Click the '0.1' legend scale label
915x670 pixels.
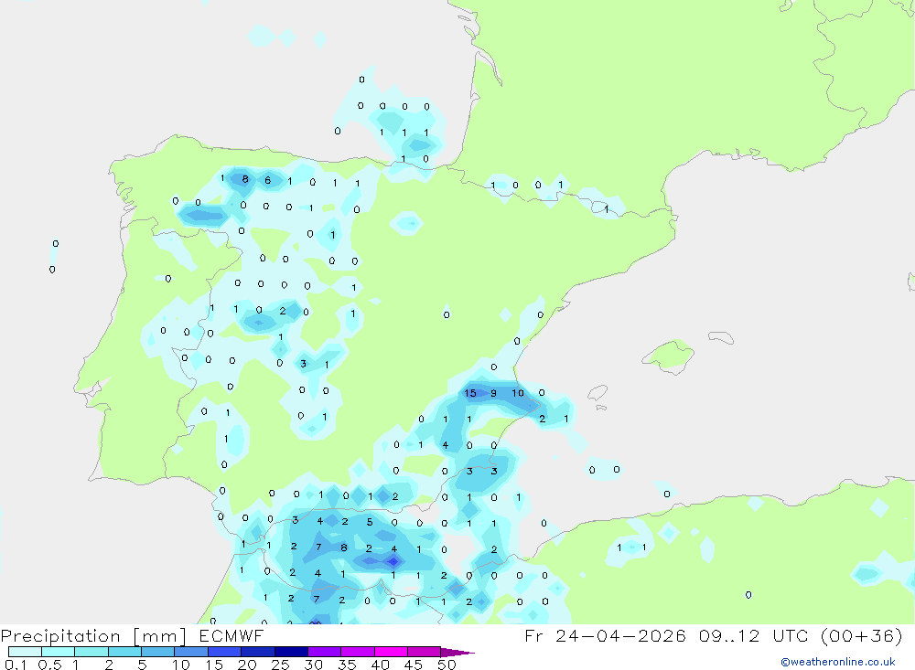[16, 665]
